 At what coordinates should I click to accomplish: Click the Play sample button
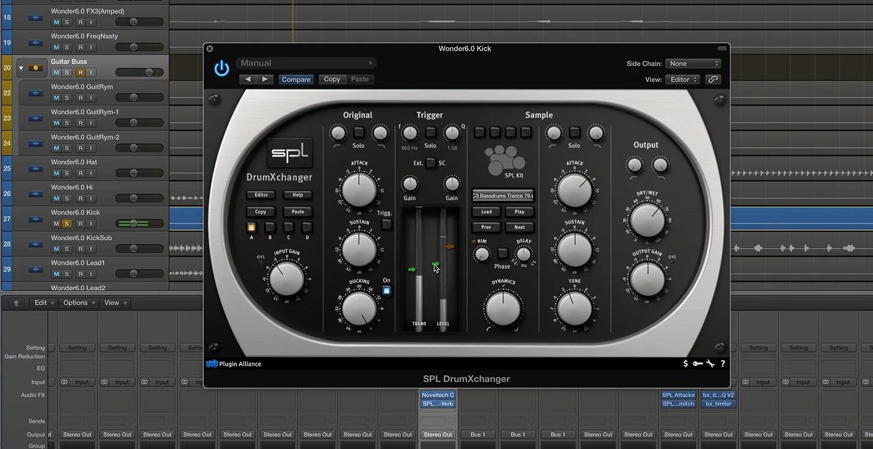tap(520, 212)
